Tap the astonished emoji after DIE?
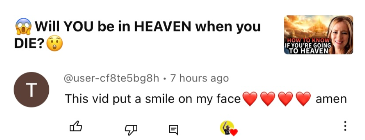365x140 pixels. click(x=54, y=43)
